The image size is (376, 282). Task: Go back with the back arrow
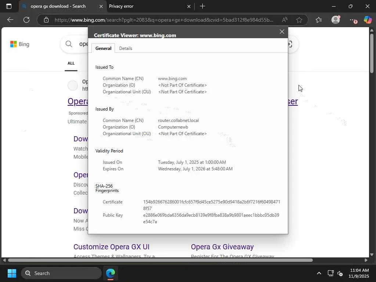tap(10, 20)
